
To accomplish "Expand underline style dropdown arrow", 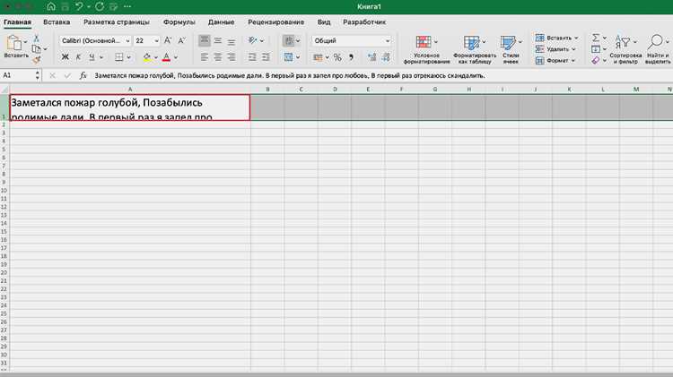I will click(x=101, y=57).
